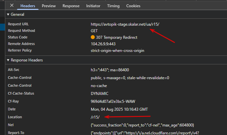Image resolution: width=227 pixels, height=135 pixels.
Task: Open the Response tab
Action: pyautogui.click(x=71, y=6)
